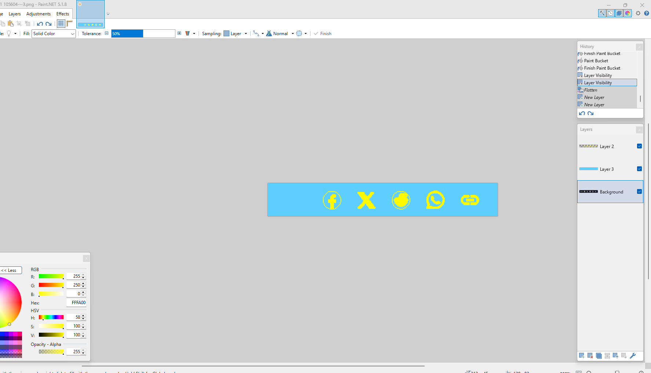Click Add New Layer icon

click(x=582, y=356)
